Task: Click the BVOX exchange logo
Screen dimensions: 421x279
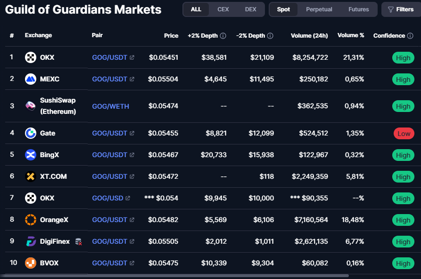Action: pos(31,263)
